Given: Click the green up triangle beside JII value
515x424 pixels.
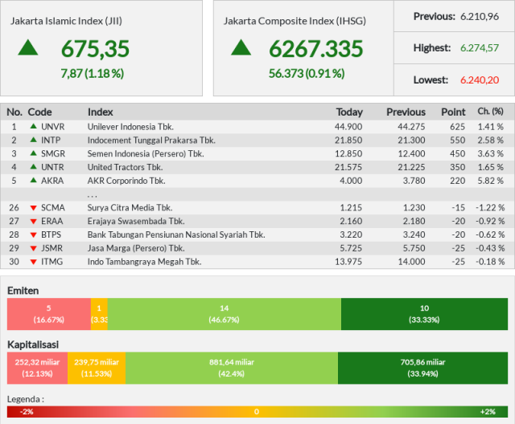Looking at the screenshot, I should (x=28, y=47).
